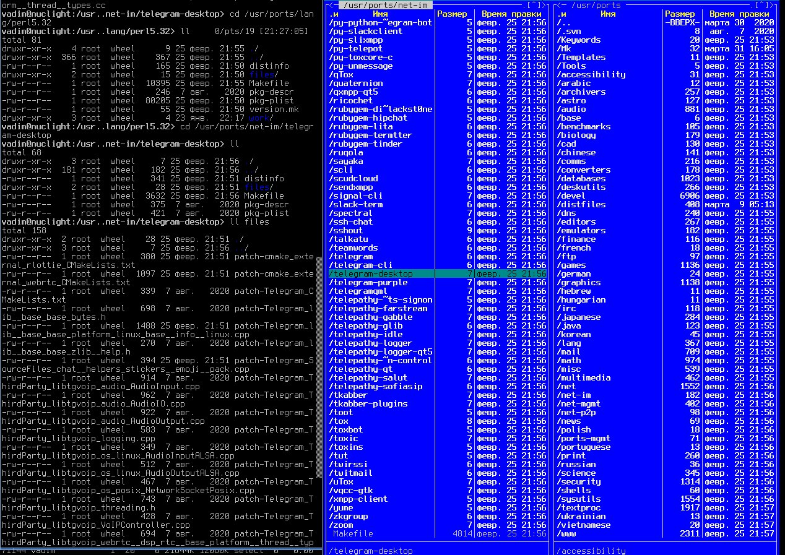Select /signal-cli in the left panel
Image resolution: width=785 pixels, height=555 pixels.
point(438,196)
